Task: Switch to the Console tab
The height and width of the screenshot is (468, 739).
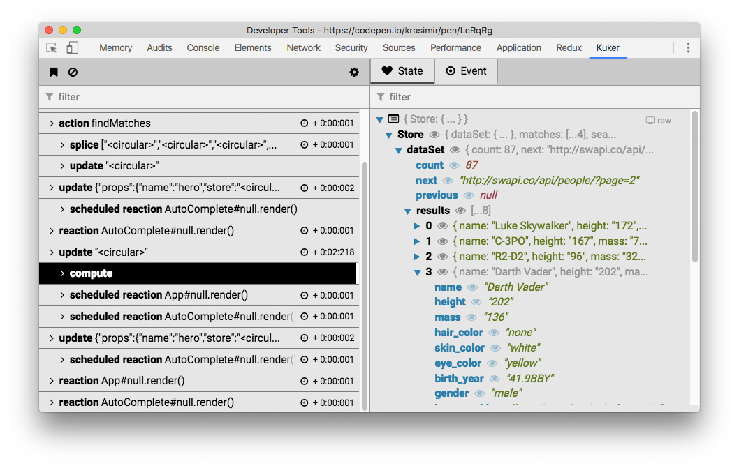Action: point(203,47)
